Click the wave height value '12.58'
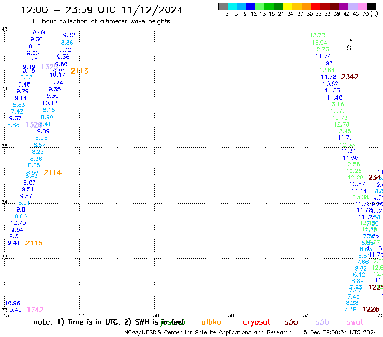Screen dimensions: 383x337 (x=352, y=164)
